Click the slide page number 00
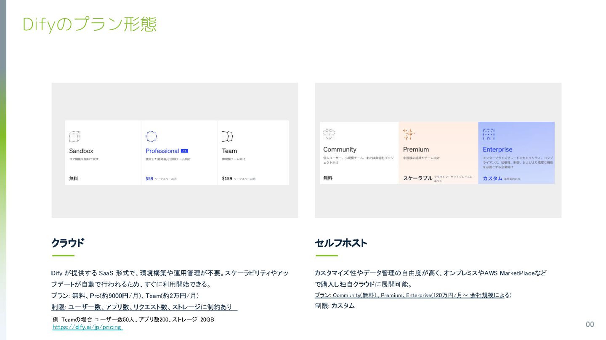The height and width of the screenshot is (340, 606). click(x=590, y=324)
